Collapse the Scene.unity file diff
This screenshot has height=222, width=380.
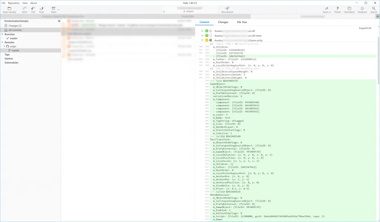[x=202, y=40]
